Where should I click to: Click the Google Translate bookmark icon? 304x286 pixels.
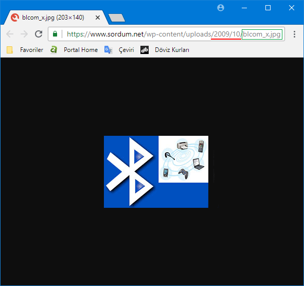pyautogui.click(x=109, y=50)
